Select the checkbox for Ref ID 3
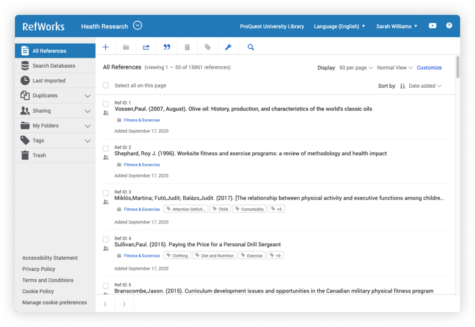Screen dimensions: 475x327 coord(106,192)
